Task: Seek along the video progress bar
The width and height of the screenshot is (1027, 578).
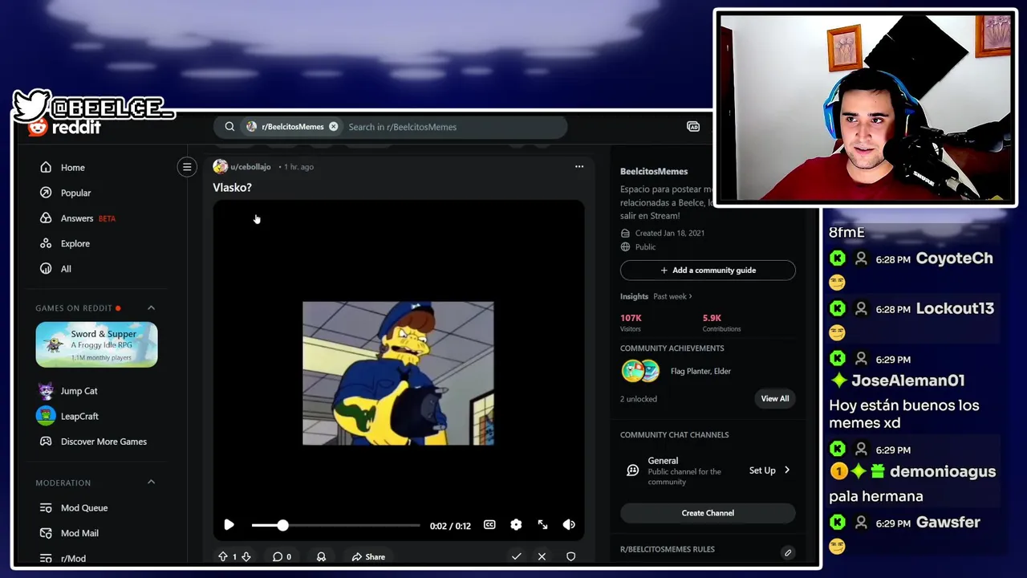Action: (335, 525)
